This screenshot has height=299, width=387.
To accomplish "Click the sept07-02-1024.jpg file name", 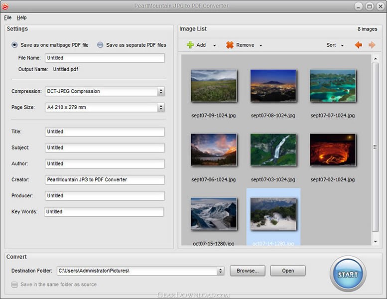I will click(x=332, y=180).
